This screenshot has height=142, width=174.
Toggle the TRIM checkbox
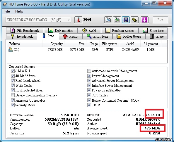pyautogui.click(x=89, y=105)
